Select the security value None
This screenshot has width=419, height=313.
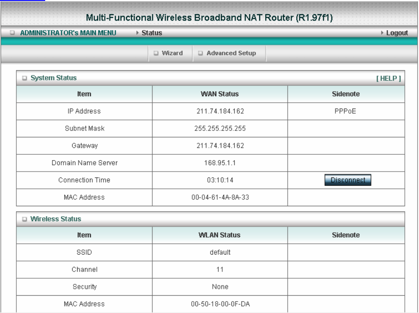pos(220,287)
